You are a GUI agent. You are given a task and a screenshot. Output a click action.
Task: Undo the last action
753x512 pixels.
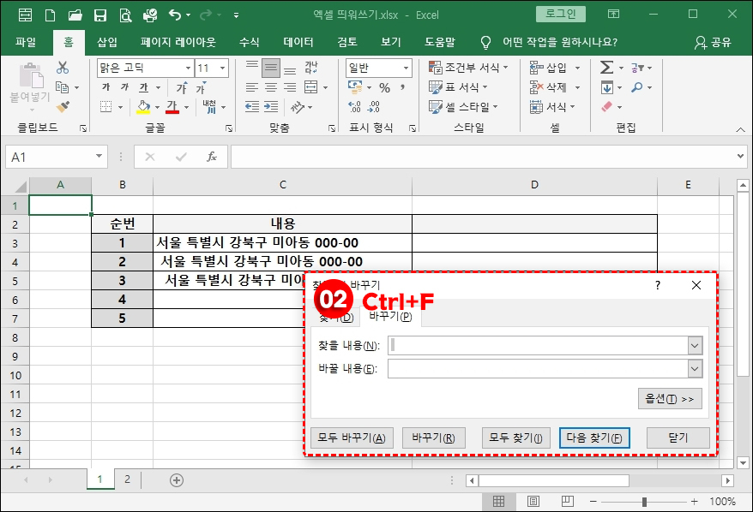174,15
